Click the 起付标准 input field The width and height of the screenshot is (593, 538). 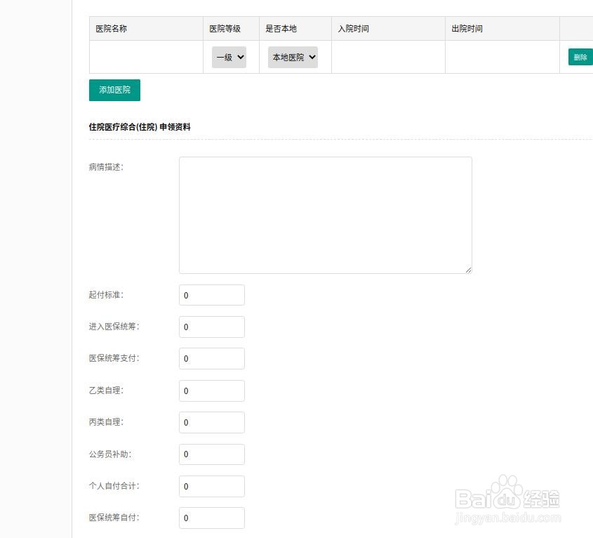tap(212, 295)
